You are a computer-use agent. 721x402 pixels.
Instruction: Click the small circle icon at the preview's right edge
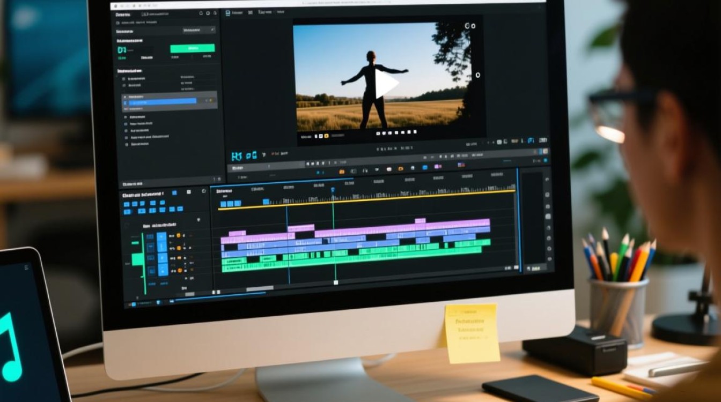click(477, 75)
